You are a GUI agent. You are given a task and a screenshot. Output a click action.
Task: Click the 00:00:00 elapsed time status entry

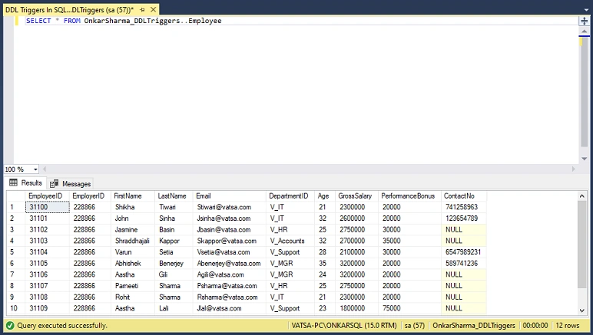coord(535,326)
